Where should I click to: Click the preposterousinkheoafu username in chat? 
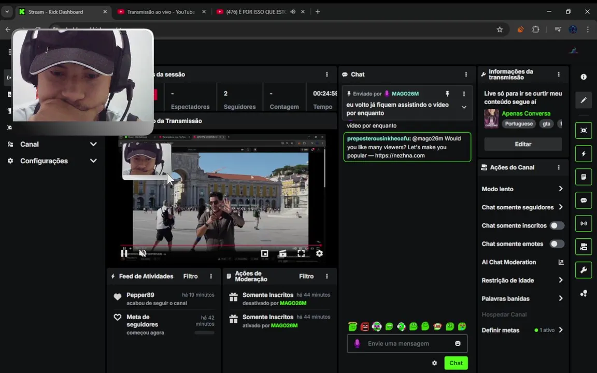click(x=378, y=138)
